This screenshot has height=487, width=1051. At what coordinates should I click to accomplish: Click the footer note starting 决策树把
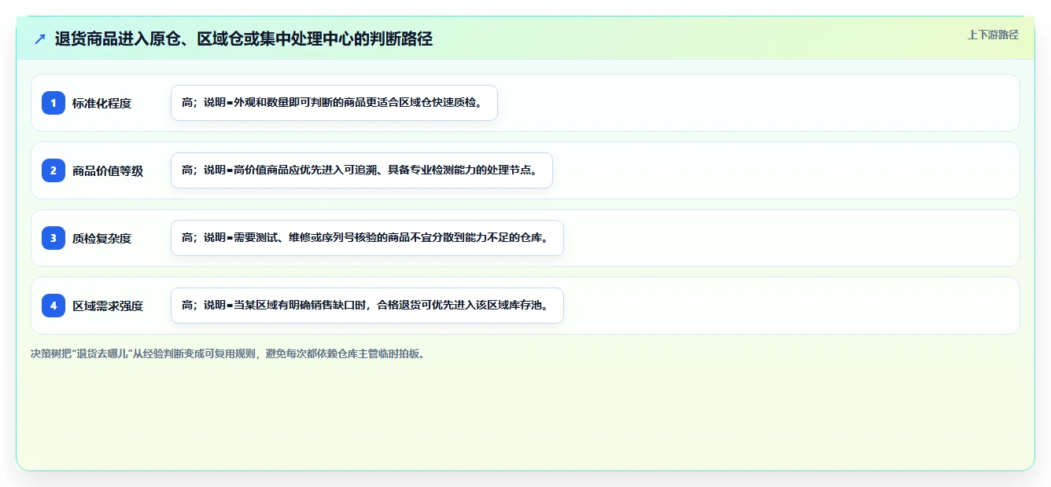[230, 353]
